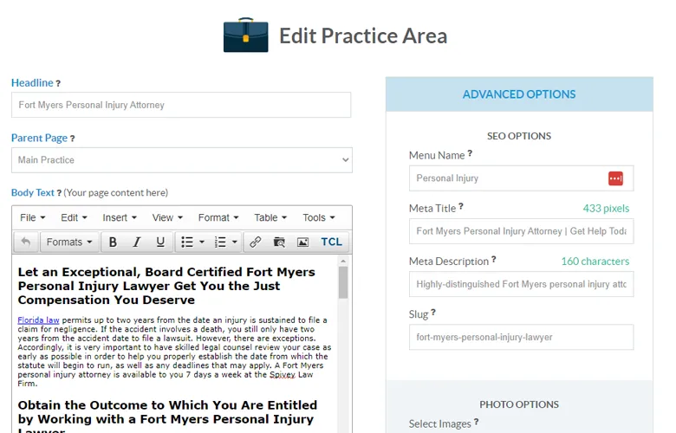Follow the Florida law link

38,320
